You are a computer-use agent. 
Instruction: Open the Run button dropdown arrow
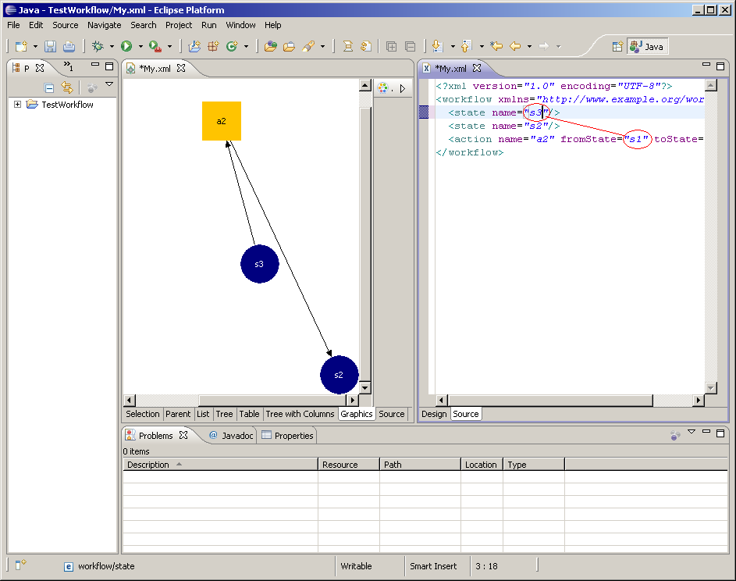pos(140,47)
